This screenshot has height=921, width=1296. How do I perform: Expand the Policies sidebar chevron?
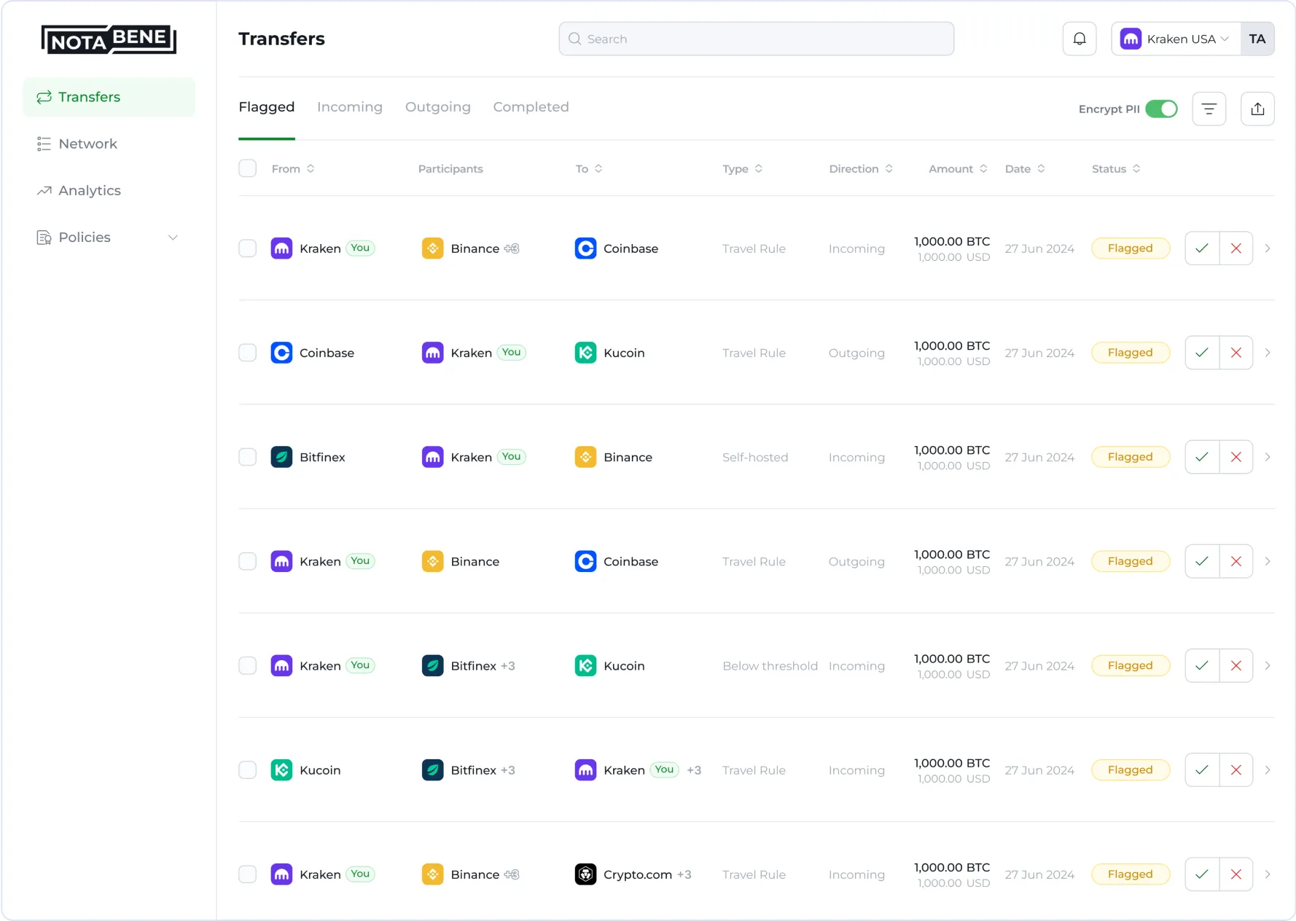pyautogui.click(x=173, y=238)
